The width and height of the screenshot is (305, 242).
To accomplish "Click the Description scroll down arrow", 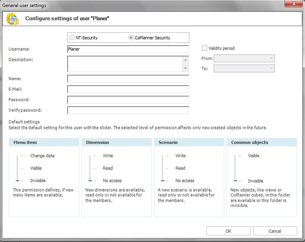I will click(x=185, y=68).
